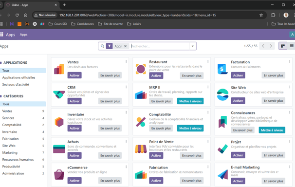Open the Inventaire card options menu
This screenshot has height=187, width=295.
pos(126,112)
